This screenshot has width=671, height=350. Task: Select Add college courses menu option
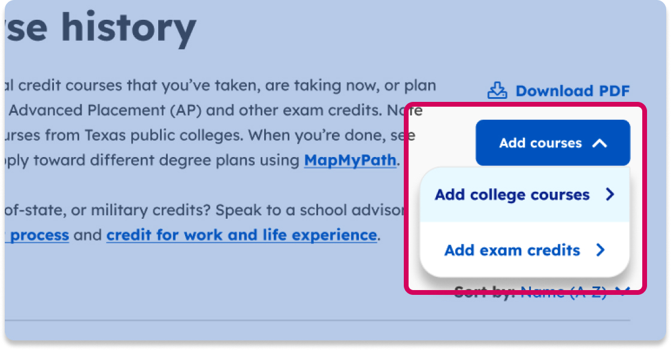point(512,195)
